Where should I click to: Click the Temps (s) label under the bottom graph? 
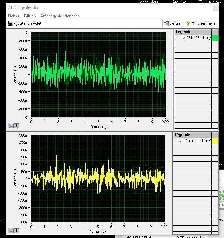[98, 232]
